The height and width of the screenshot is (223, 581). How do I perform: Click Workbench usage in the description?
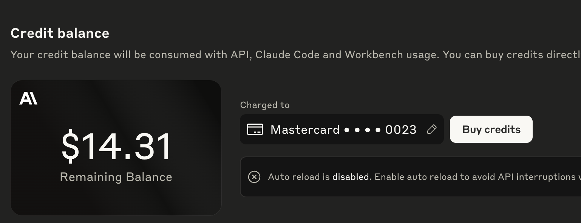(391, 55)
